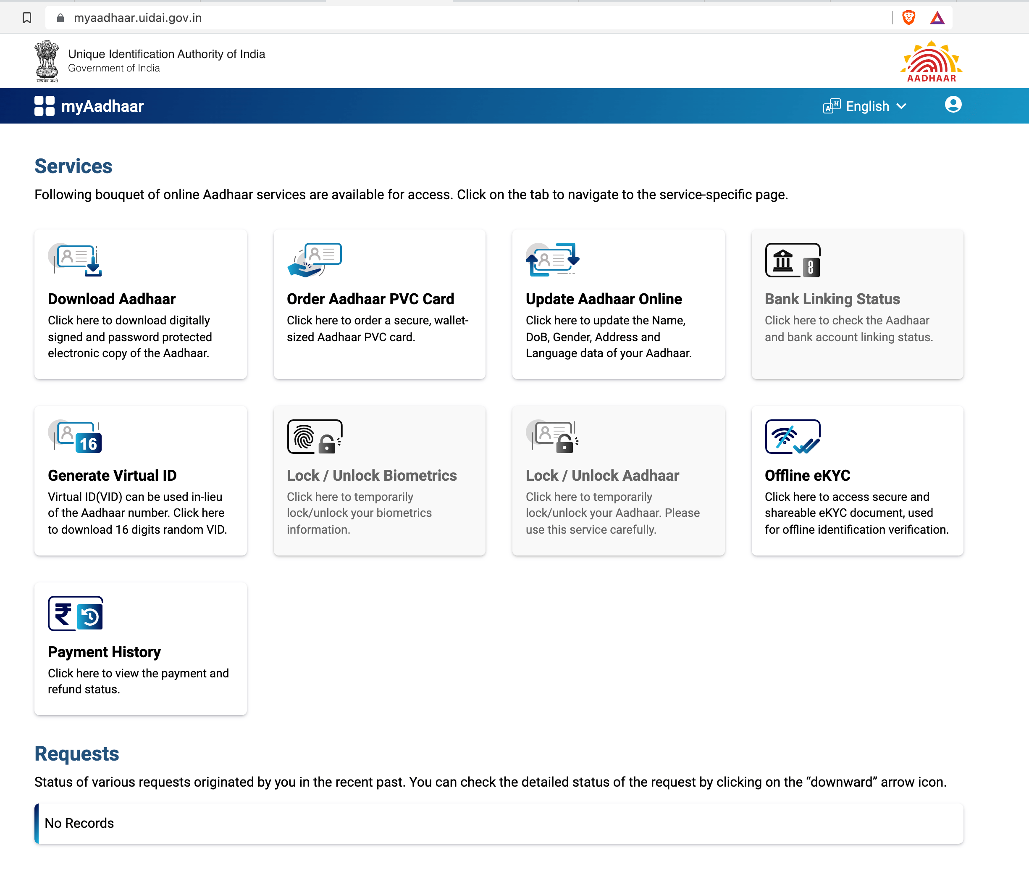1029x869 pixels.
Task: Open the Download Aadhaar service
Action: (x=141, y=304)
